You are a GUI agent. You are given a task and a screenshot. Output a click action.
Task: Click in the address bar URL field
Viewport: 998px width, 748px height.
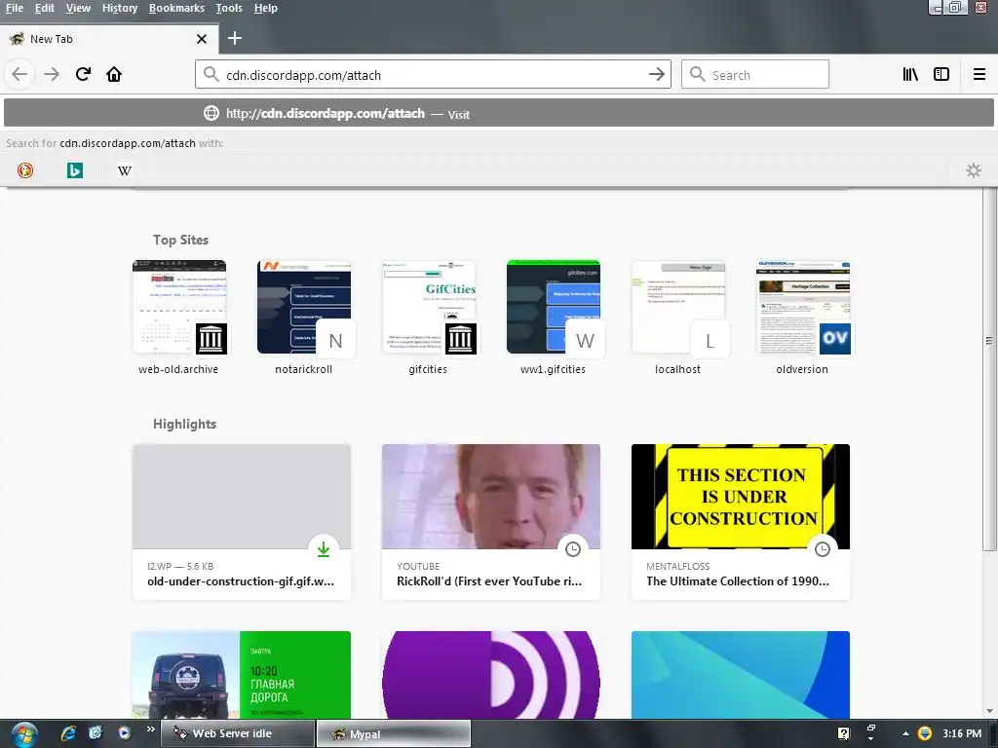click(x=433, y=74)
